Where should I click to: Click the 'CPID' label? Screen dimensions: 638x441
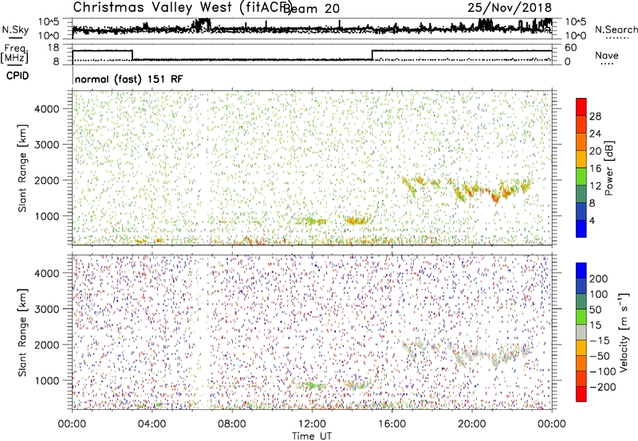coord(18,76)
